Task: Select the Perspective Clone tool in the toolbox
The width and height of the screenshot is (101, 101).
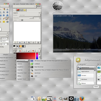Action: [x=7, y=22]
